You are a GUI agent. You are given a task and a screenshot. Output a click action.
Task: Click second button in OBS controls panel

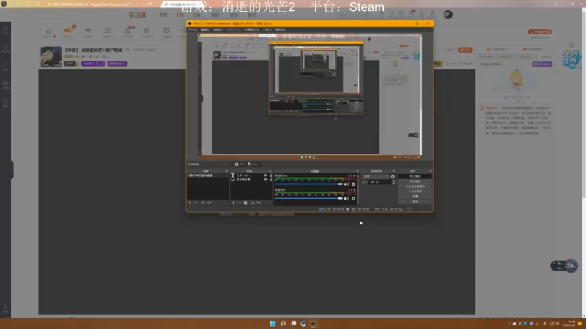point(415,181)
